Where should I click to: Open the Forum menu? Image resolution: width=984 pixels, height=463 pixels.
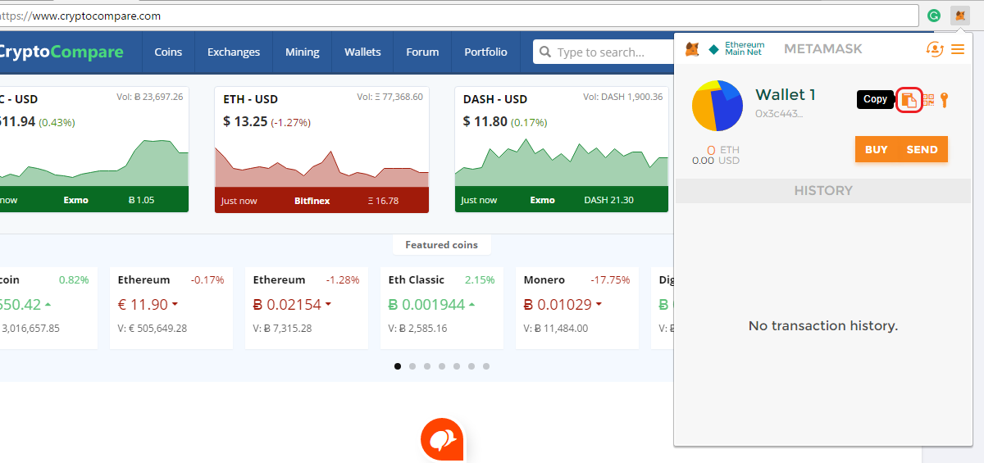(422, 52)
